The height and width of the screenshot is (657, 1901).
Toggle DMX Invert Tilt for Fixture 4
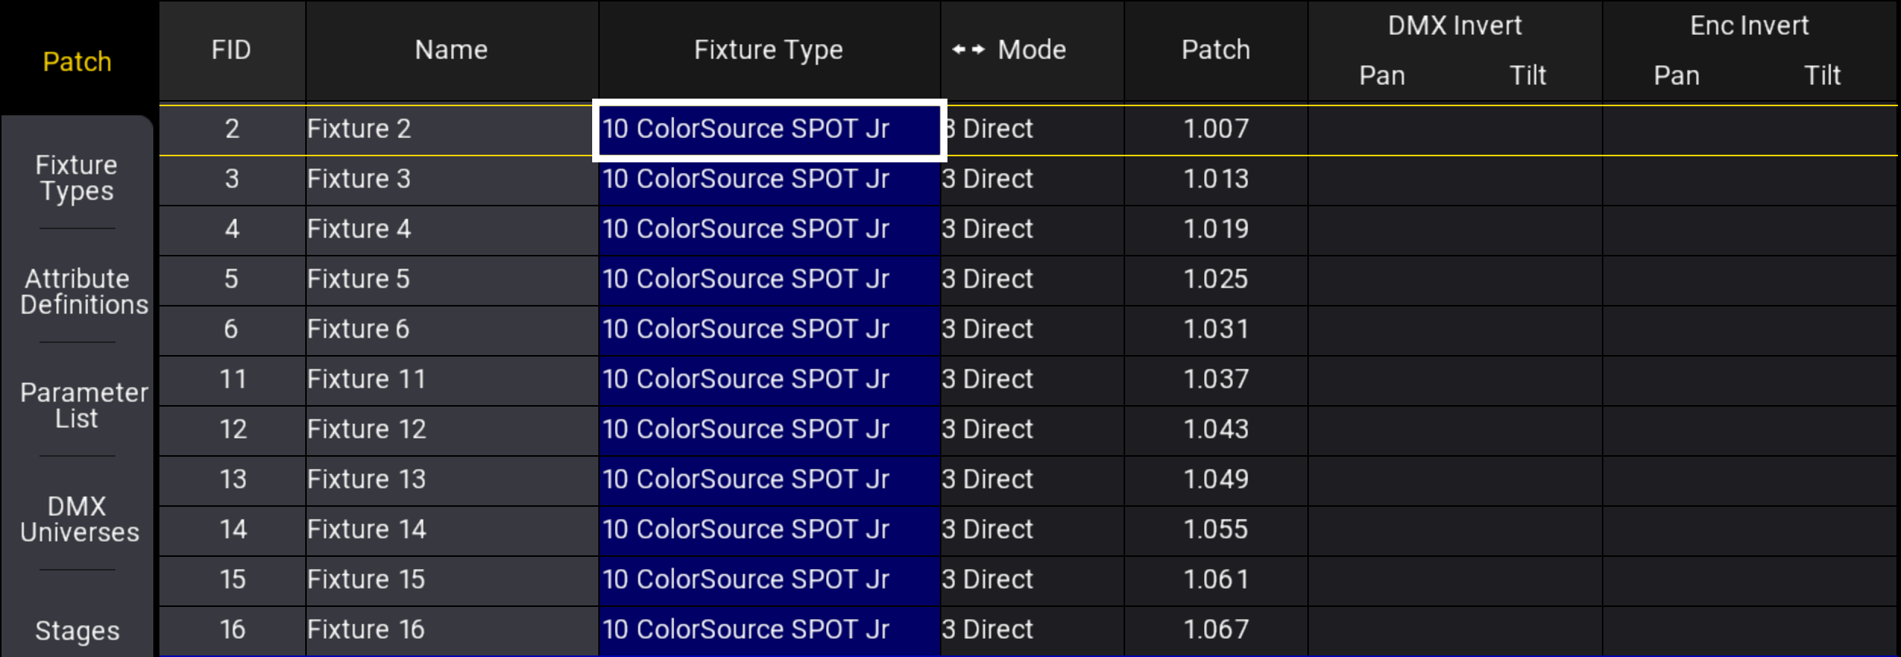click(x=1527, y=229)
